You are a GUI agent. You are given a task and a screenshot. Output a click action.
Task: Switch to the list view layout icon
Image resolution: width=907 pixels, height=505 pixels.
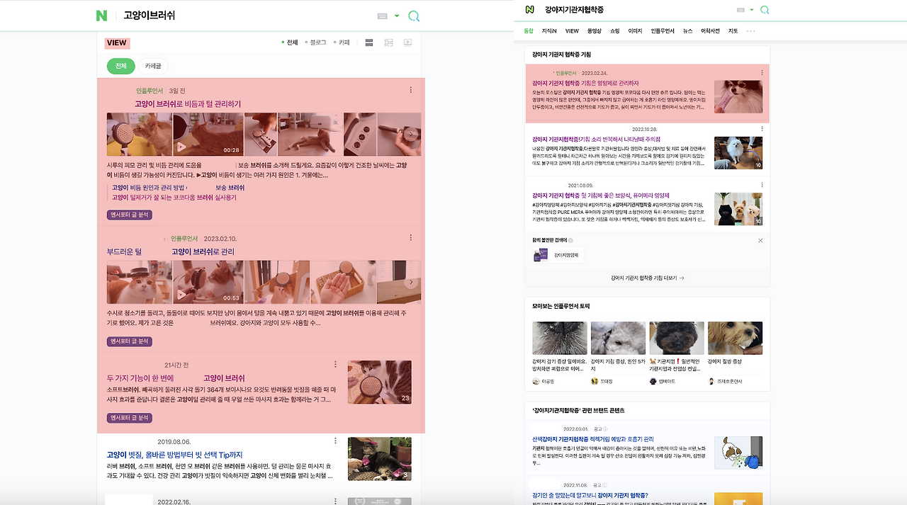pos(369,42)
